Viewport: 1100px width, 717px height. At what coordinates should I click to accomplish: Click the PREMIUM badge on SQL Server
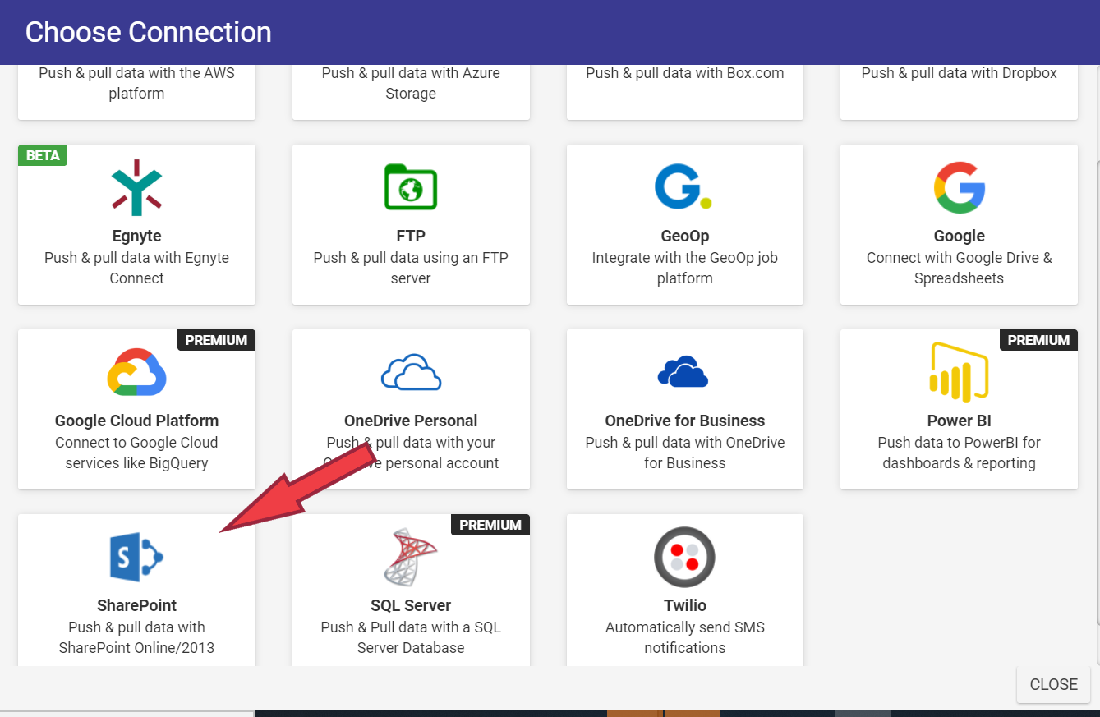pos(490,525)
